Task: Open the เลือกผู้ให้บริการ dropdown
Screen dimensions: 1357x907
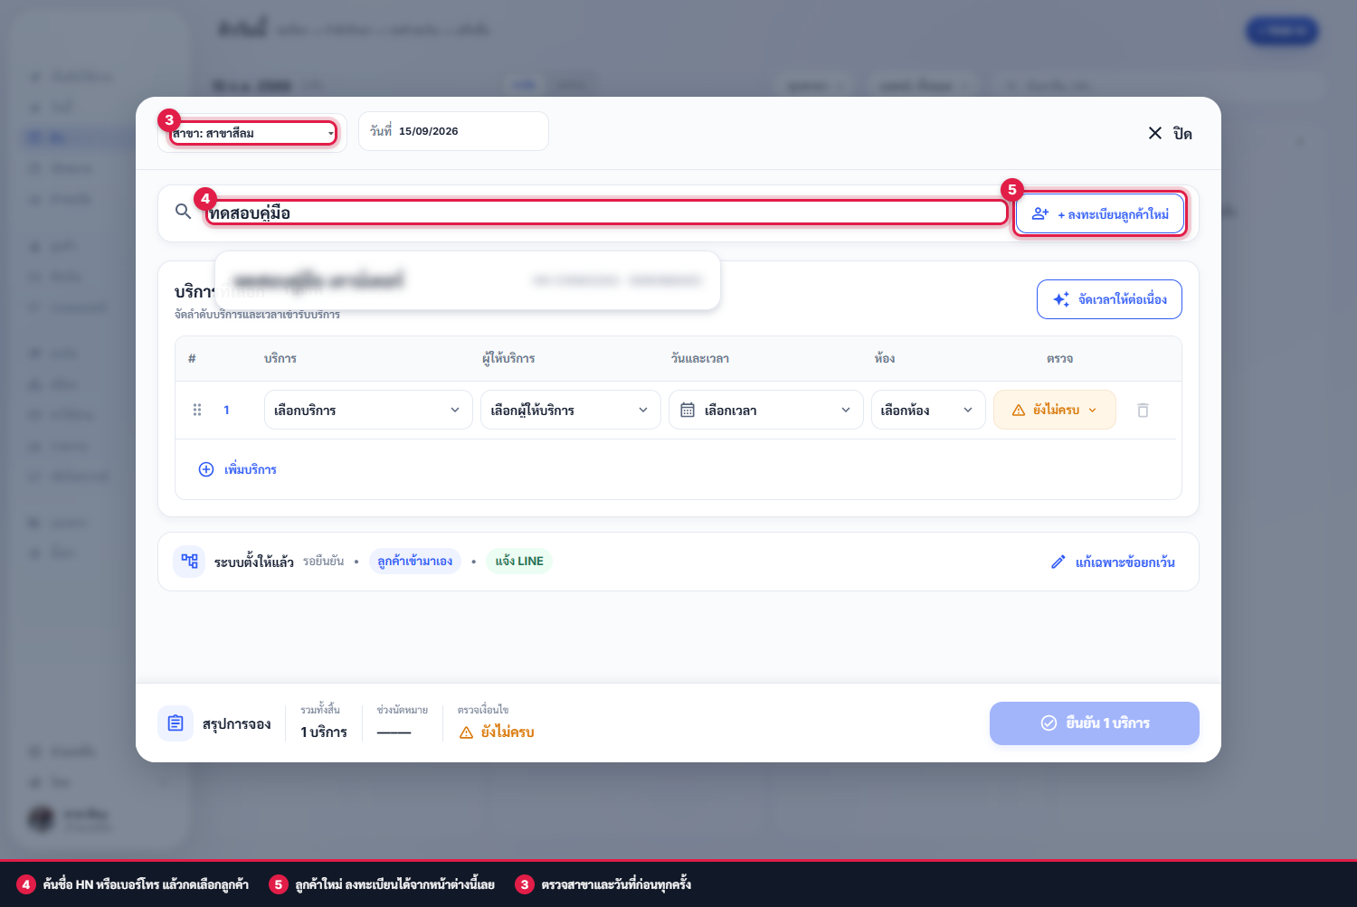Action: point(571,410)
